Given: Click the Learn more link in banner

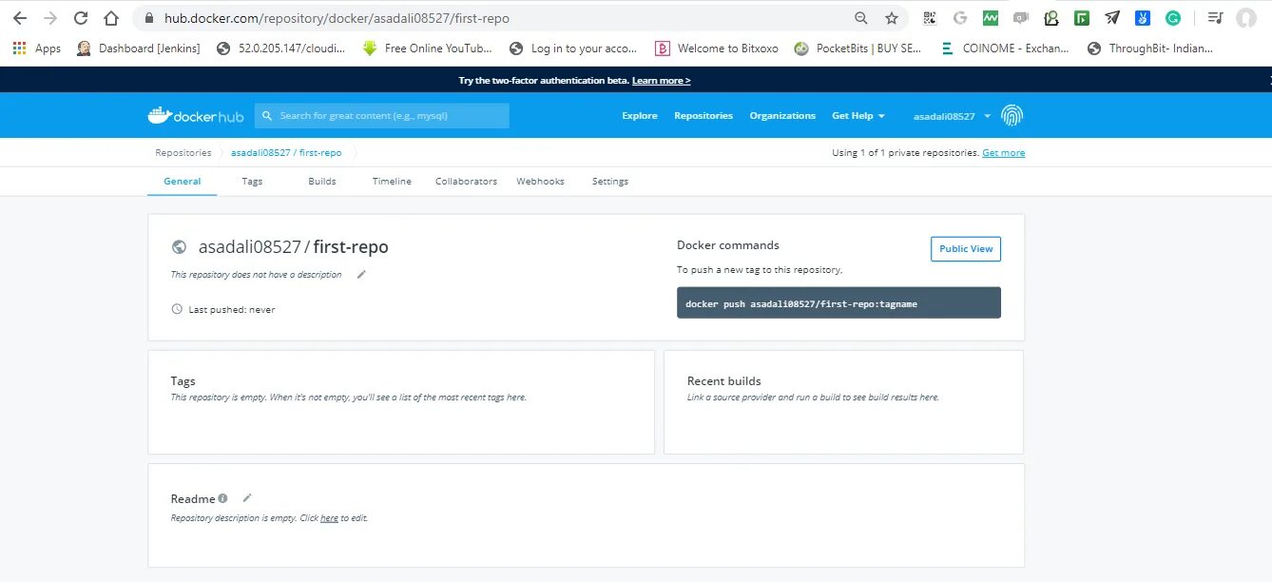Looking at the screenshot, I should click(x=662, y=81).
